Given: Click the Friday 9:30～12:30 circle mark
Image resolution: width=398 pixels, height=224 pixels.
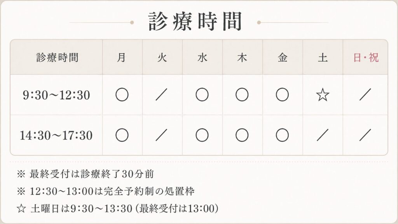Looking at the screenshot, I should (x=282, y=95).
